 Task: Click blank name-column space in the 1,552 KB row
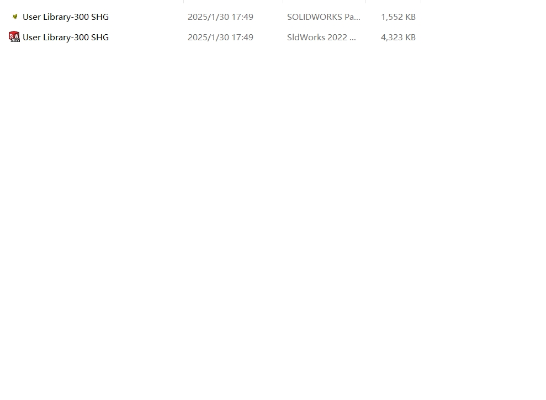[146, 17]
